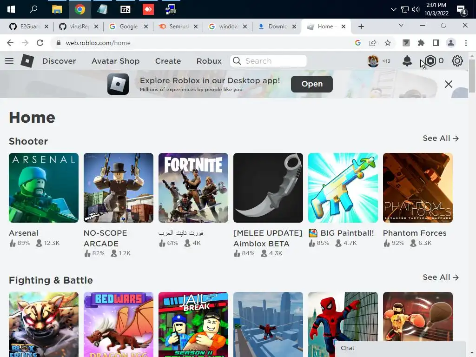Open File Explorer from the taskbar
The image size is (476, 357).
(x=57, y=9)
